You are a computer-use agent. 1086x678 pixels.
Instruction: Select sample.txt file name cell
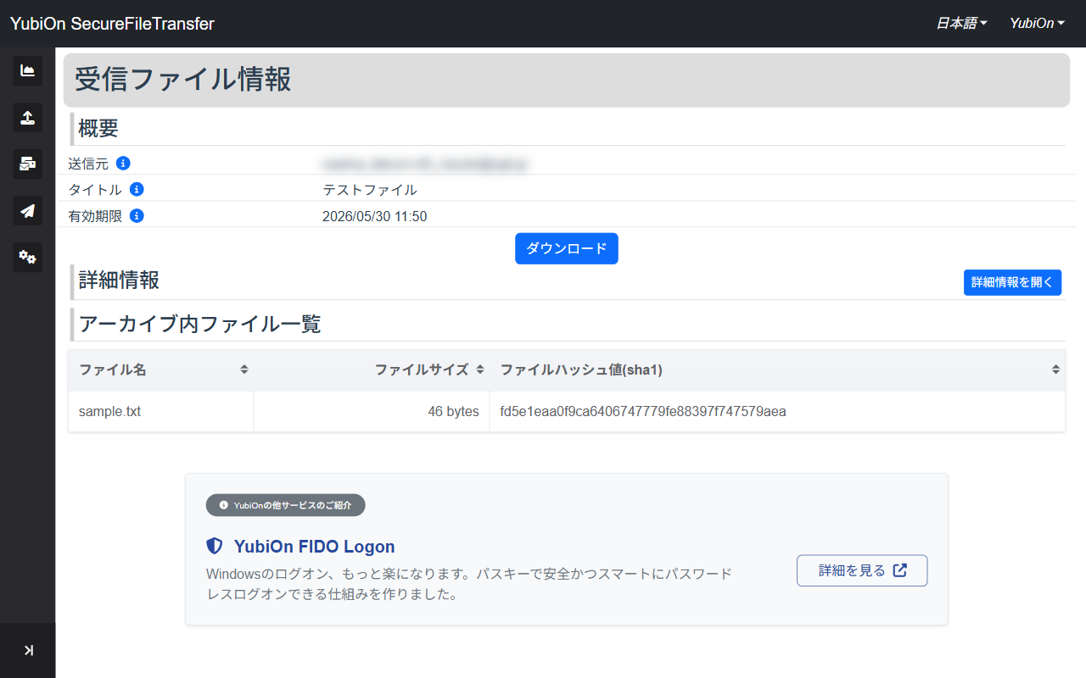(x=161, y=412)
